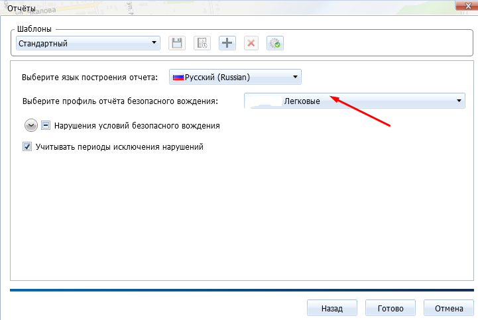Viewport: 478px width, 320px height.
Task: Open the Стандартный template dropdown
Action: click(x=154, y=43)
